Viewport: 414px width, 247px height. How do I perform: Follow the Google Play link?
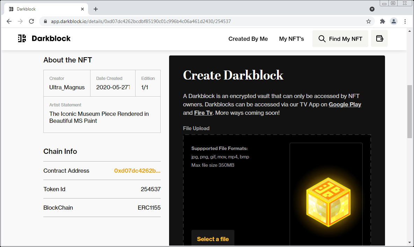(x=345, y=104)
